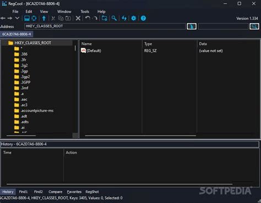Image resolution: width=261 pixels, height=203 pixels.
Task: Open the Window menu
Action: [x=64, y=12]
